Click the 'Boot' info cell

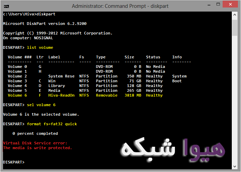pos(177,81)
